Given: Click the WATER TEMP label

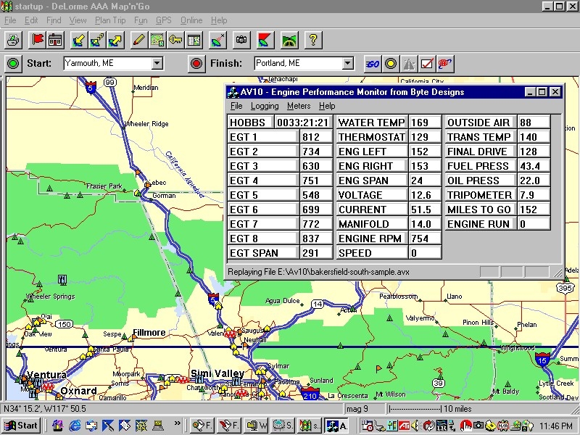Looking at the screenshot, I should (372, 123).
